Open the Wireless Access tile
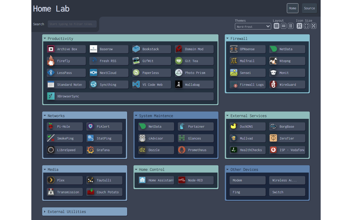Viewport: 352px width, 220px height. (x=287, y=180)
